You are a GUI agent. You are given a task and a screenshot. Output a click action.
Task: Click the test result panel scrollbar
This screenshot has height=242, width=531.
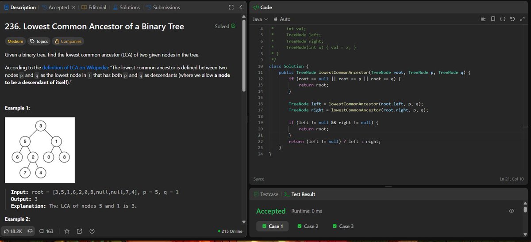(x=525, y=209)
